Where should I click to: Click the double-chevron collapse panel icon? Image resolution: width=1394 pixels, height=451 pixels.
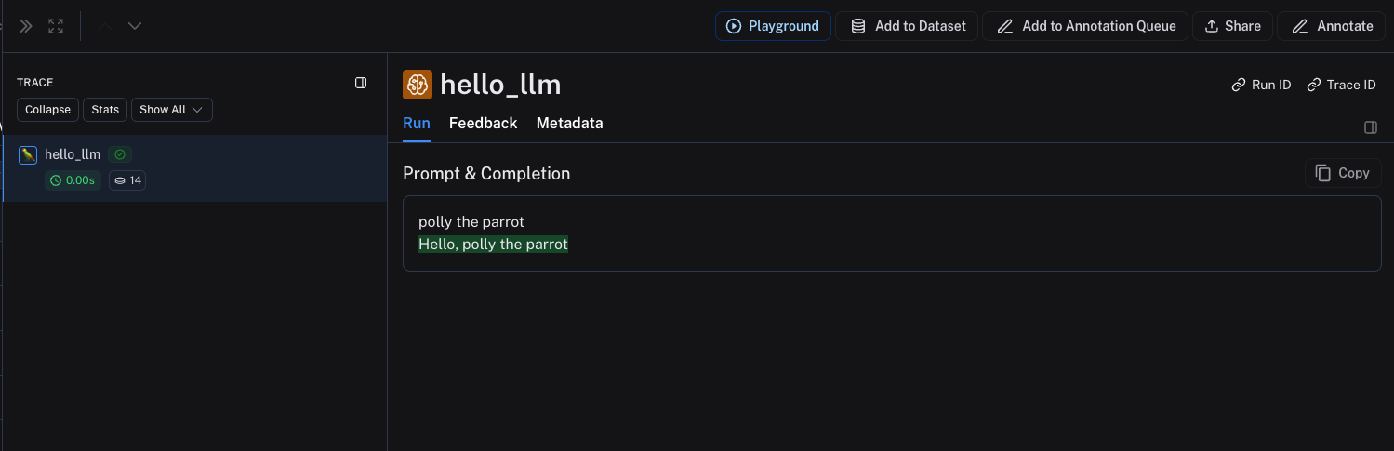pos(25,26)
